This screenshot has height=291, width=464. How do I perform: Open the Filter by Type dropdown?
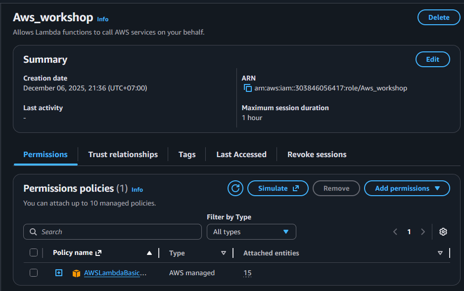pos(251,232)
